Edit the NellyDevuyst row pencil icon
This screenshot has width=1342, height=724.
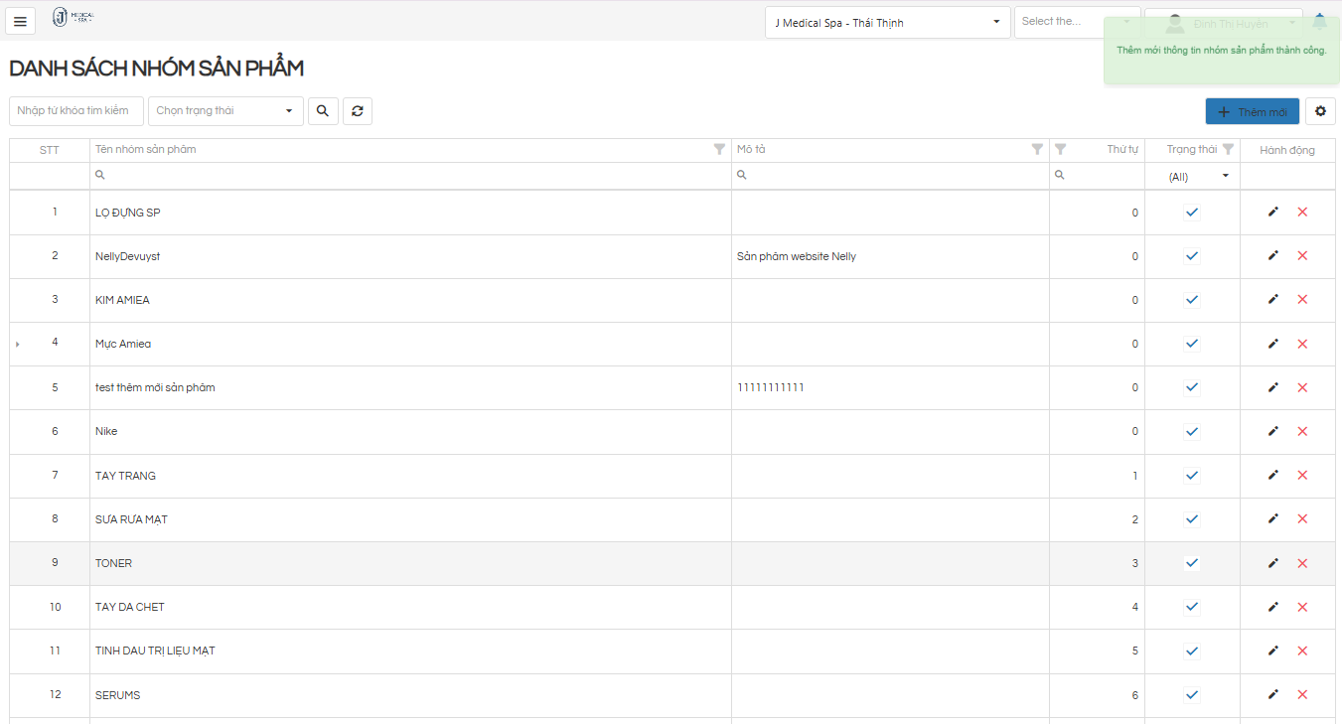(1273, 256)
